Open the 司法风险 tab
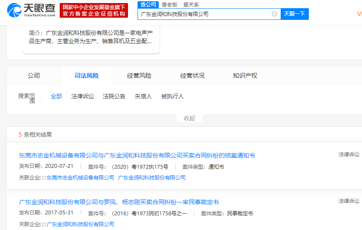 (86, 76)
